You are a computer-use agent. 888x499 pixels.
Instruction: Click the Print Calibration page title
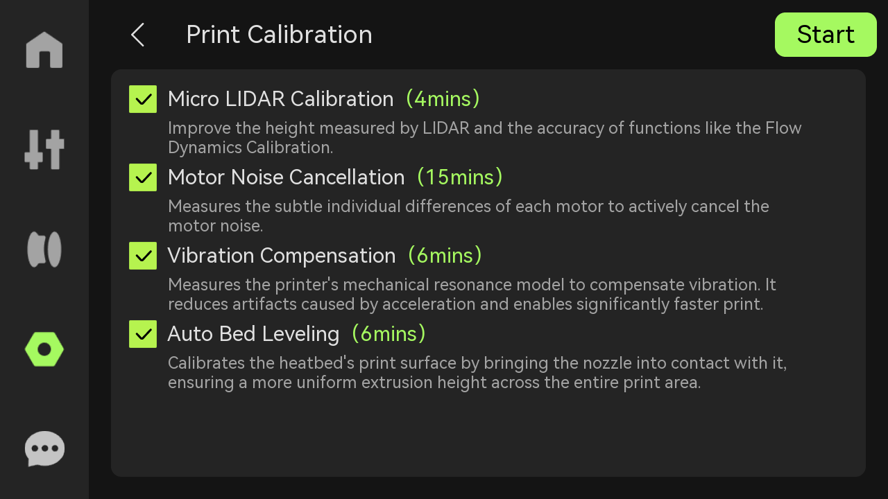pos(279,35)
